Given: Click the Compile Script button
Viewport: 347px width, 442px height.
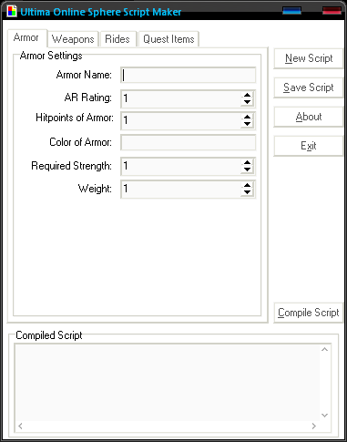Looking at the screenshot, I should point(309,313).
